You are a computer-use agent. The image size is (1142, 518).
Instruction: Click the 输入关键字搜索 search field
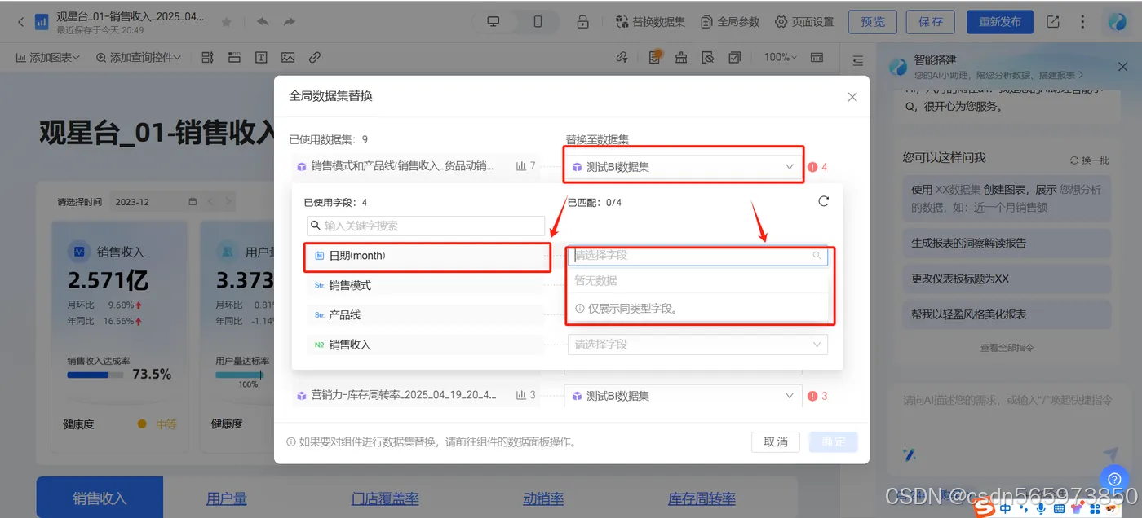pyautogui.click(x=425, y=226)
